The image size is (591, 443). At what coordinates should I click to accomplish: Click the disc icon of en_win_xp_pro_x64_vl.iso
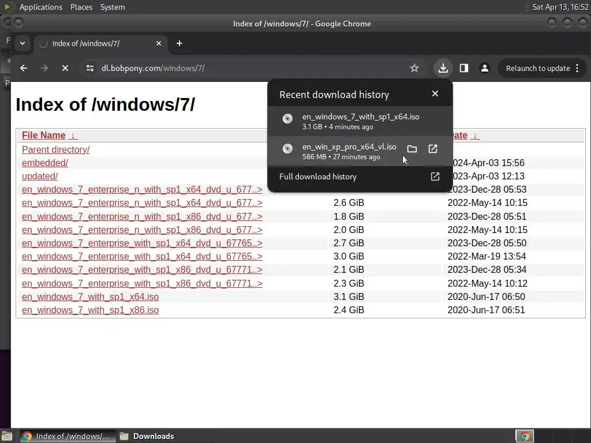pos(287,149)
